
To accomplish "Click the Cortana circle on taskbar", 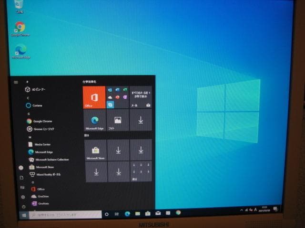I will [x=107, y=214].
